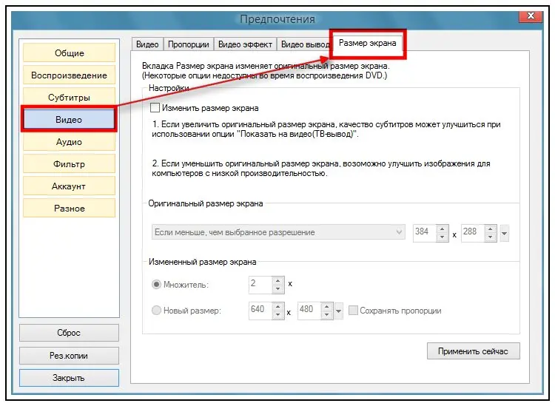Open Если меньше, чем выбранное разрешение dropdown
The image size is (555, 406).
pyautogui.click(x=278, y=232)
